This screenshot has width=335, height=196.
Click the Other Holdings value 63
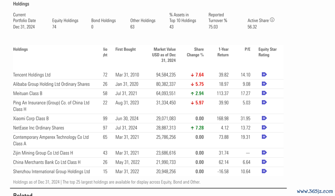click(132, 27)
